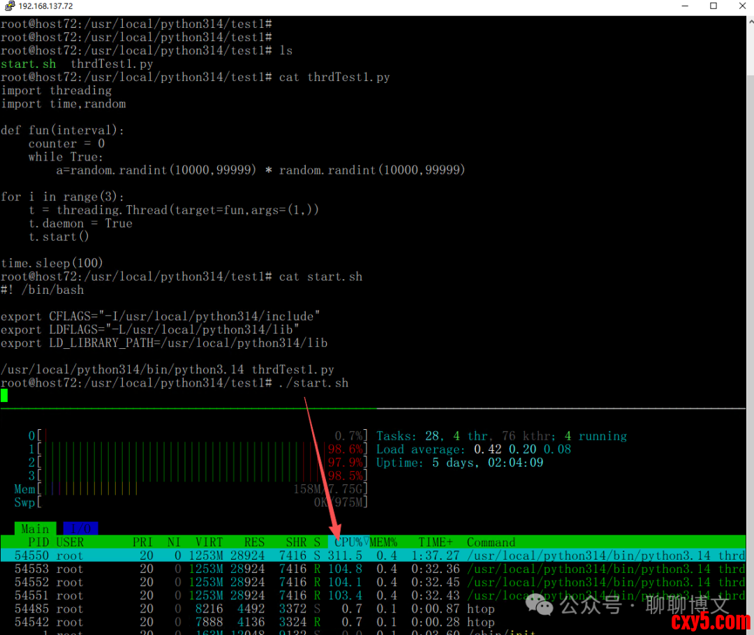Image resolution: width=754 pixels, height=635 pixels.
Task: Click the PuTTY icon in title bar
Action: coord(8,6)
